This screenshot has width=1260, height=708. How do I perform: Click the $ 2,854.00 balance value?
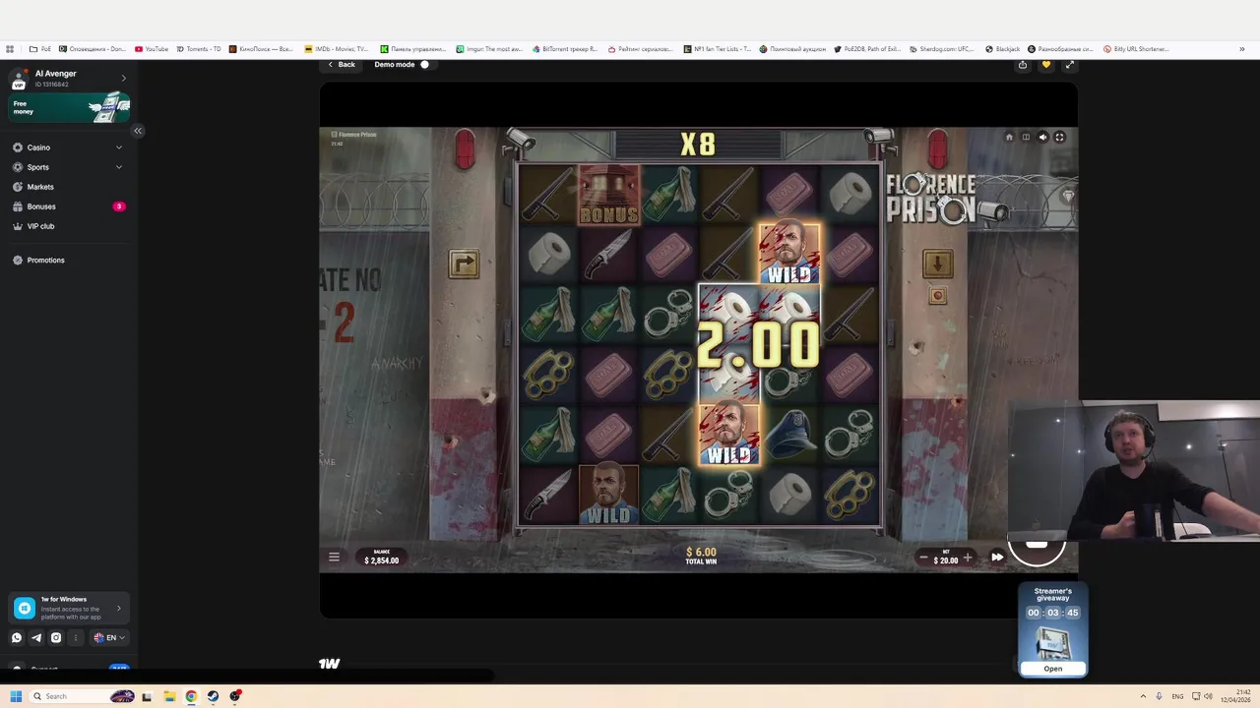[x=381, y=560]
